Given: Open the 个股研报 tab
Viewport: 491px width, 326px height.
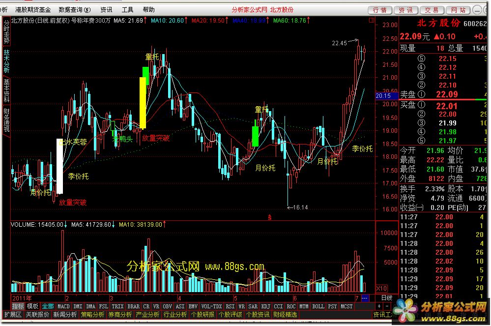Looking at the screenshot, I should (x=202, y=314).
